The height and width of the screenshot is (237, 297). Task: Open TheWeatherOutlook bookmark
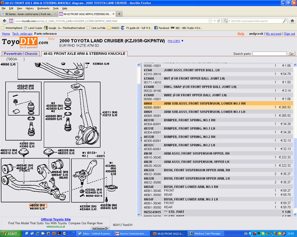click(x=72, y=28)
